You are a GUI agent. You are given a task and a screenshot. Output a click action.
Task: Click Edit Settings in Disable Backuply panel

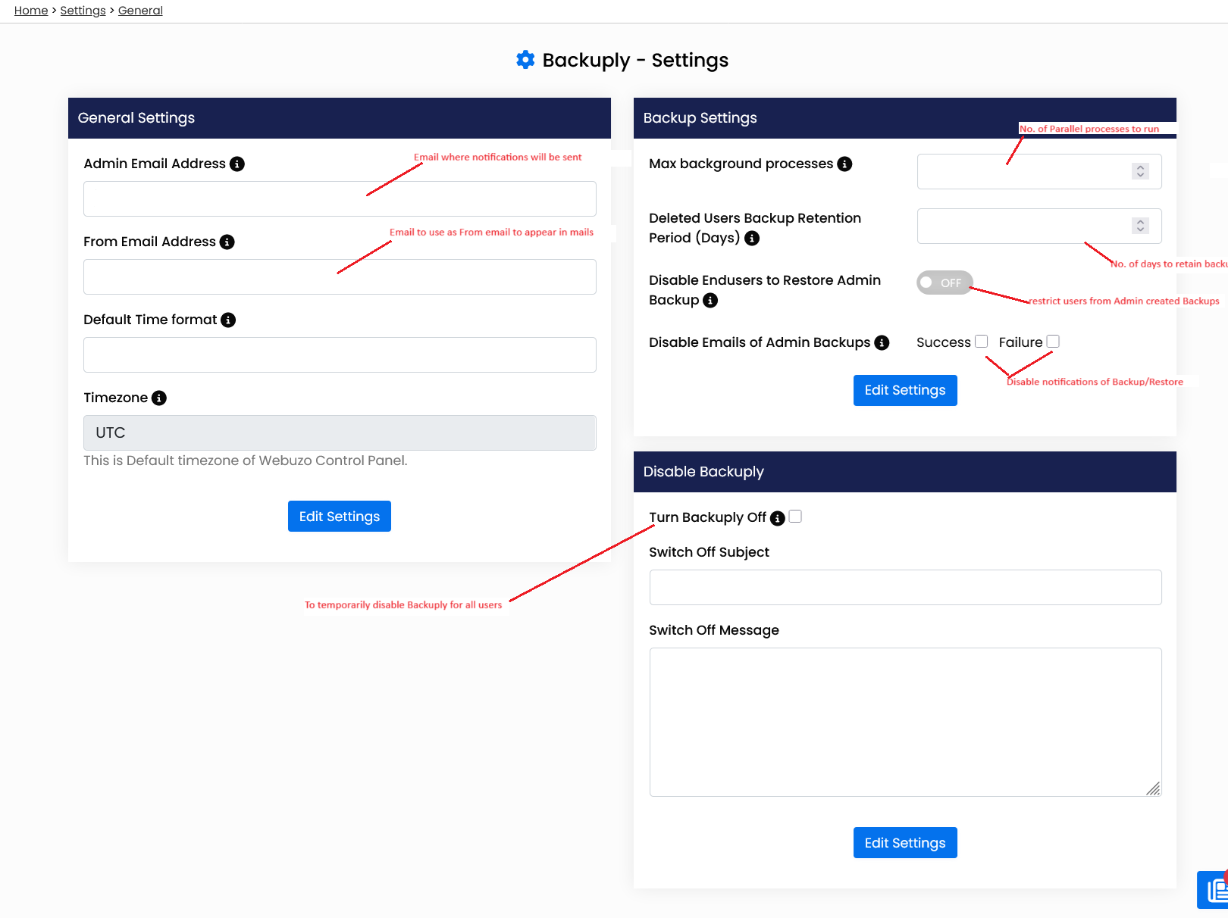[905, 843]
